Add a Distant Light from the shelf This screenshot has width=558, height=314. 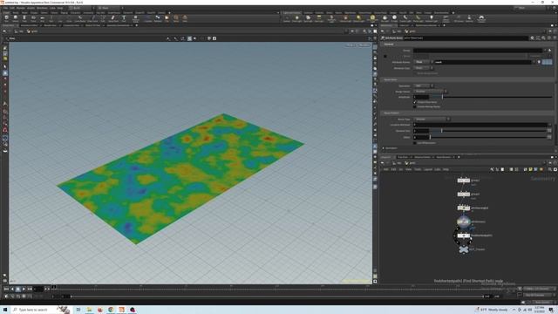(358, 18)
